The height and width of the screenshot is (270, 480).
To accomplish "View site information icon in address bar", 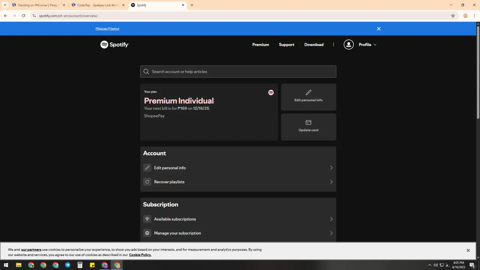I will (34, 16).
